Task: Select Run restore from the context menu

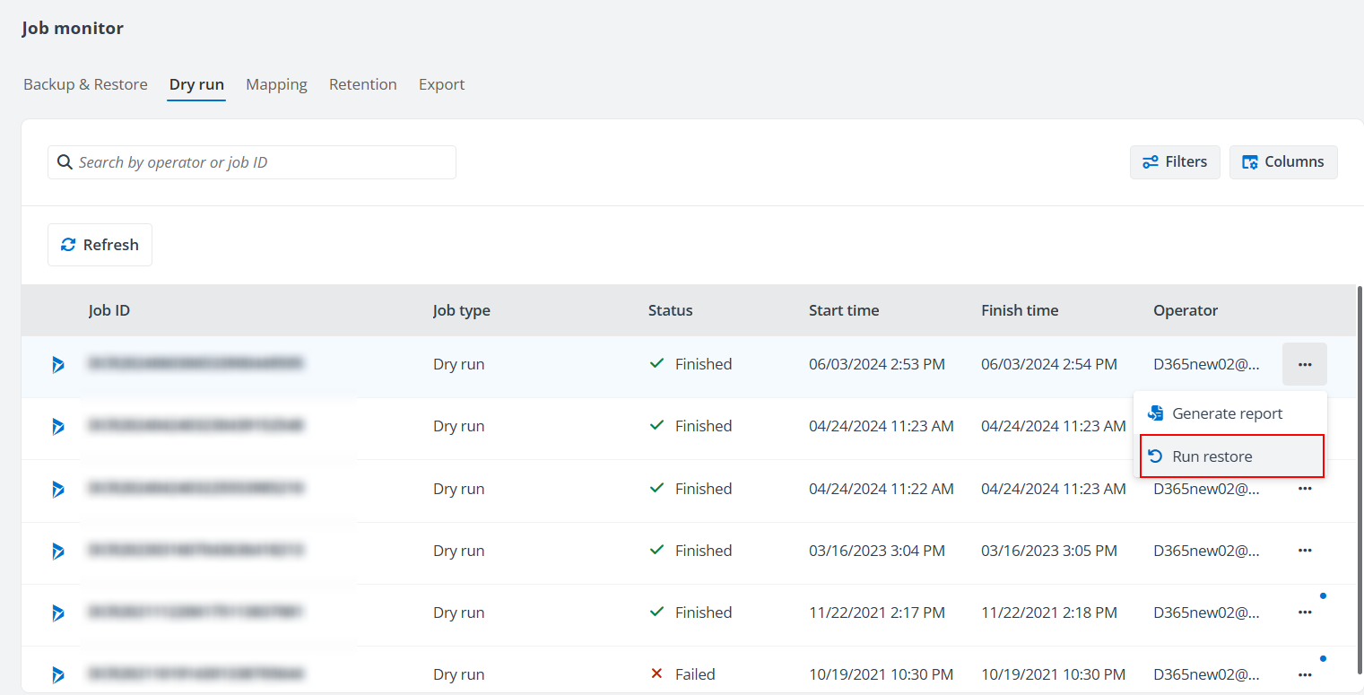Action: tap(1212, 456)
